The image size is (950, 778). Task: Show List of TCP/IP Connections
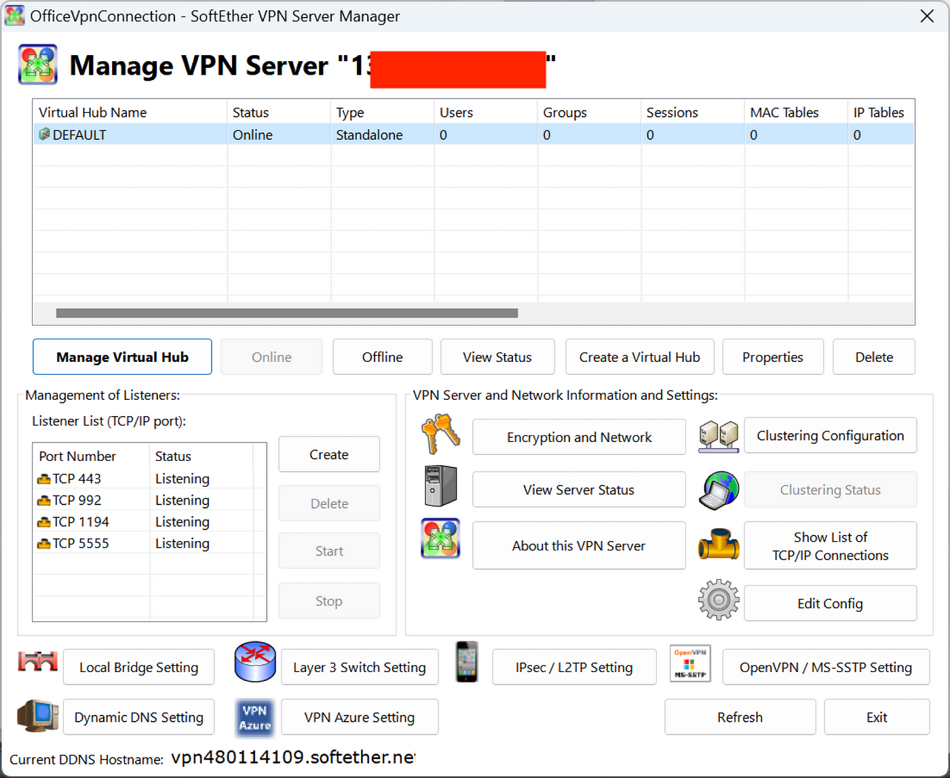tap(831, 545)
